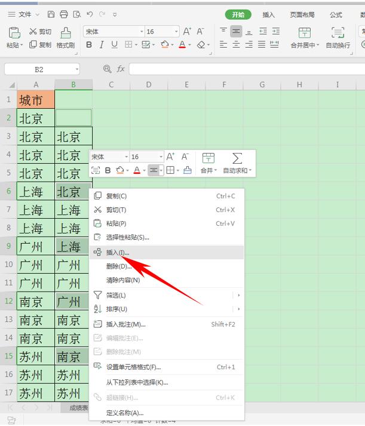The width and height of the screenshot is (365, 426).
Task: Click the Copy (复制) ribbon button
Action: click(x=40, y=45)
